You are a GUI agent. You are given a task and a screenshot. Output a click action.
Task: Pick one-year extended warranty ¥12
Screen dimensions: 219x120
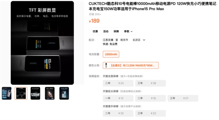(x=118, y=98)
